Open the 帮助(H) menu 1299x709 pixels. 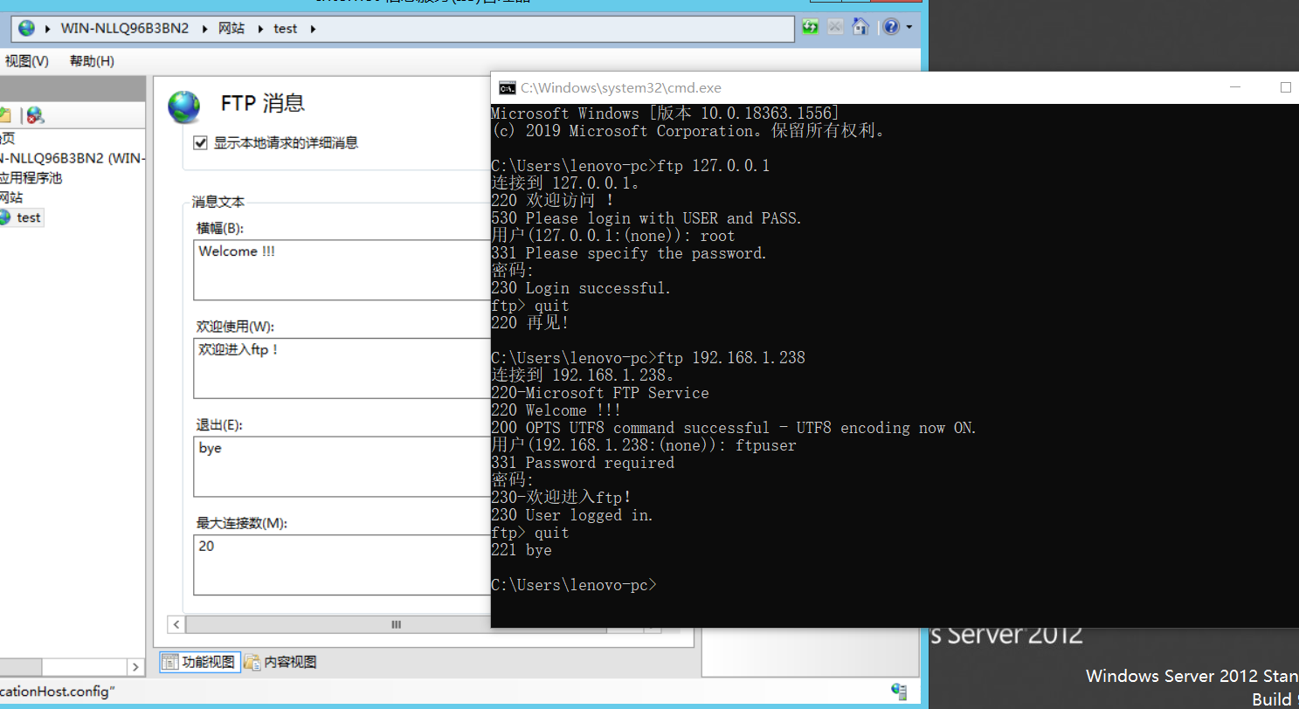point(92,61)
